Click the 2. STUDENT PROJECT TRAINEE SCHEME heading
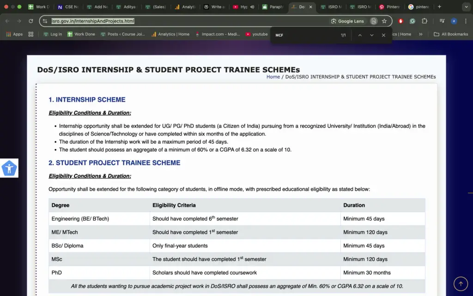This screenshot has width=473, height=296. (x=115, y=163)
